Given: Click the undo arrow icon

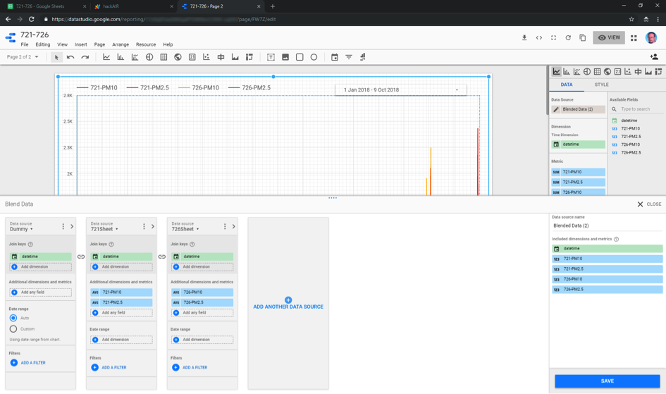Looking at the screenshot, I should 70,57.
